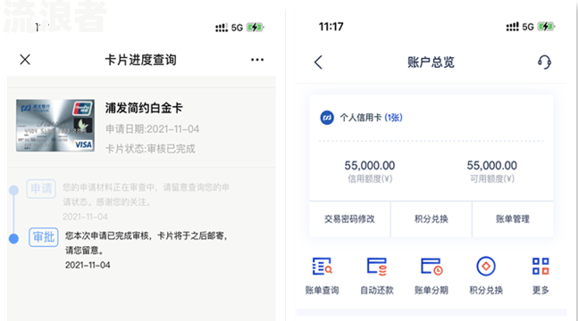Screen dimensions: 578x321
Task: Open the 自动还款 icon
Action: [377, 266]
